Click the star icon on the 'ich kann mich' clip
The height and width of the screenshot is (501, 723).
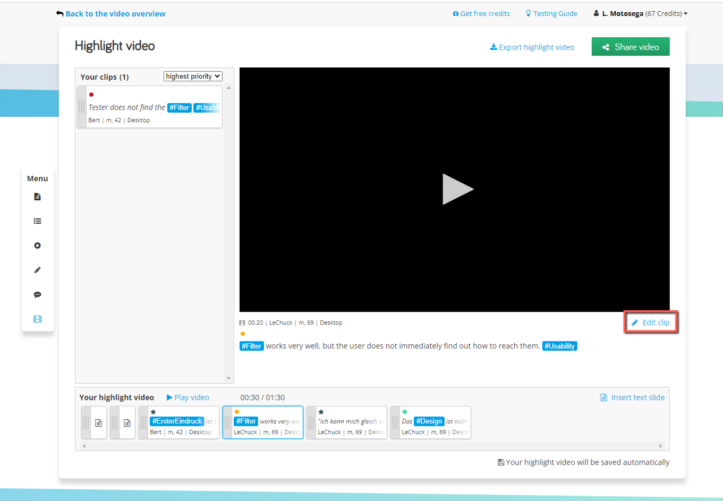321,412
